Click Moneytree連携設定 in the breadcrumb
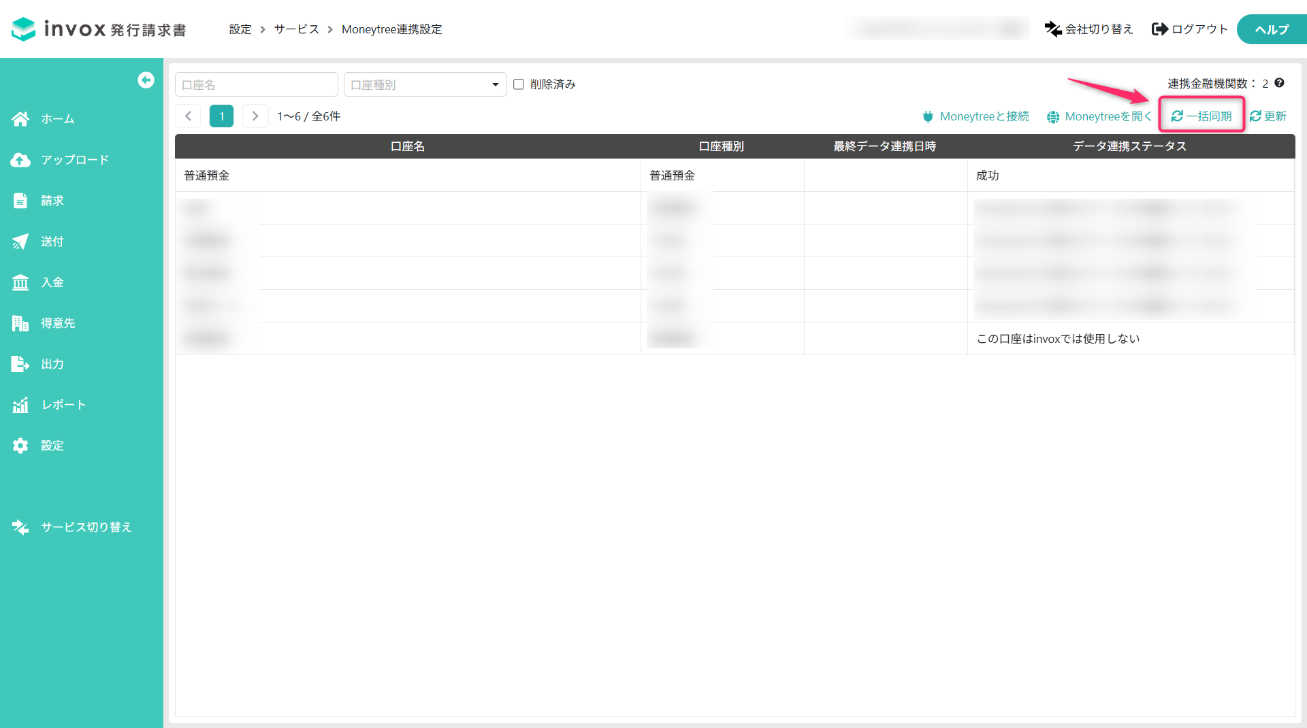This screenshot has height=728, width=1307. pyautogui.click(x=392, y=29)
